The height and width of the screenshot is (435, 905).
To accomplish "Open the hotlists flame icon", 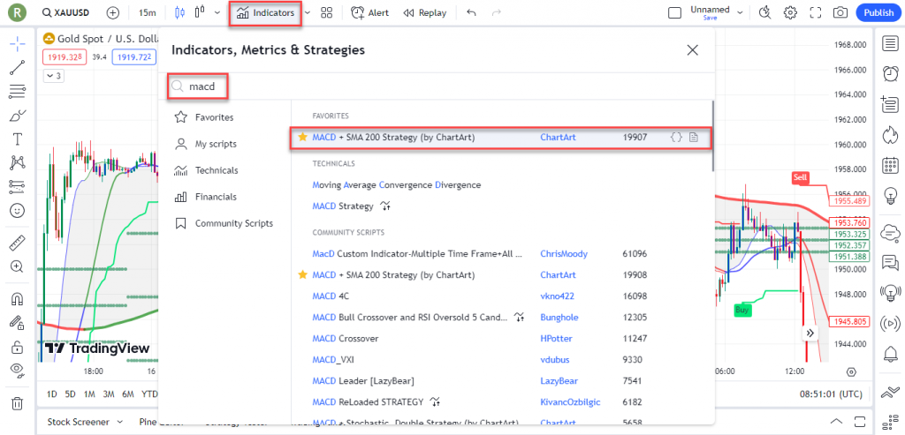I will [x=891, y=135].
